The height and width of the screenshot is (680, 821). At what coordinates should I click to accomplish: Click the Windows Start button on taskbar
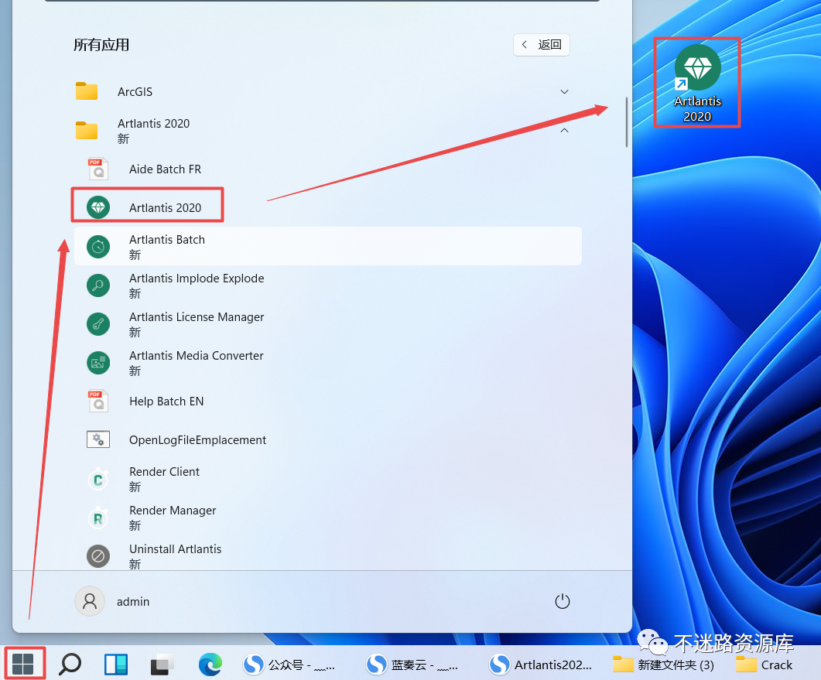(x=23, y=665)
